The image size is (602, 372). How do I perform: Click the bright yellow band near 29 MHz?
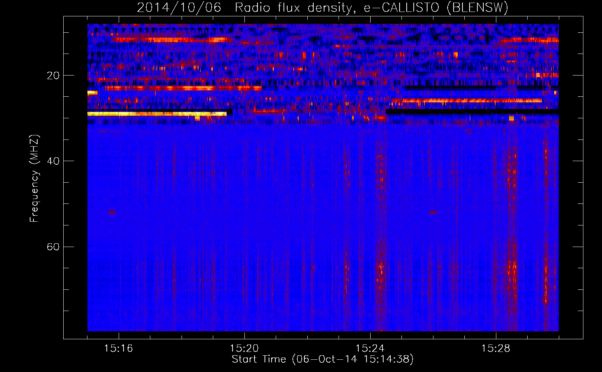[x=157, y=114]
